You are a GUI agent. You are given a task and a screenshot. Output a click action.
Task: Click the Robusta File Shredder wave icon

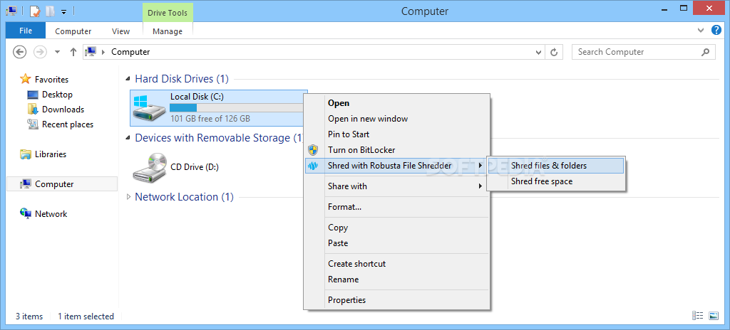click(313, 166)
